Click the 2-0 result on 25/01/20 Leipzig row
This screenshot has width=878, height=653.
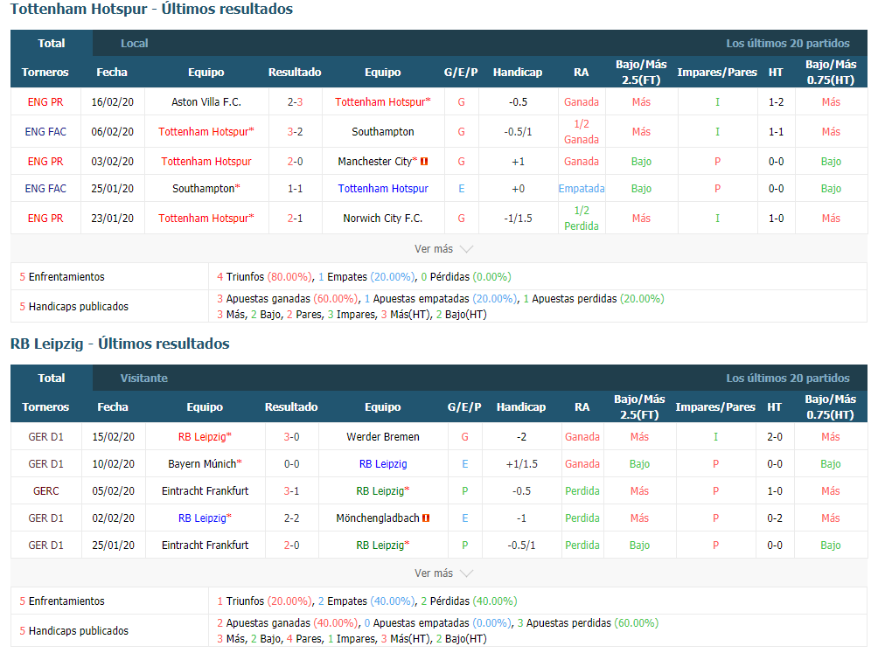click(x=292, y=545)
